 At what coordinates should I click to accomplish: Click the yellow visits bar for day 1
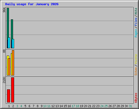8,65
